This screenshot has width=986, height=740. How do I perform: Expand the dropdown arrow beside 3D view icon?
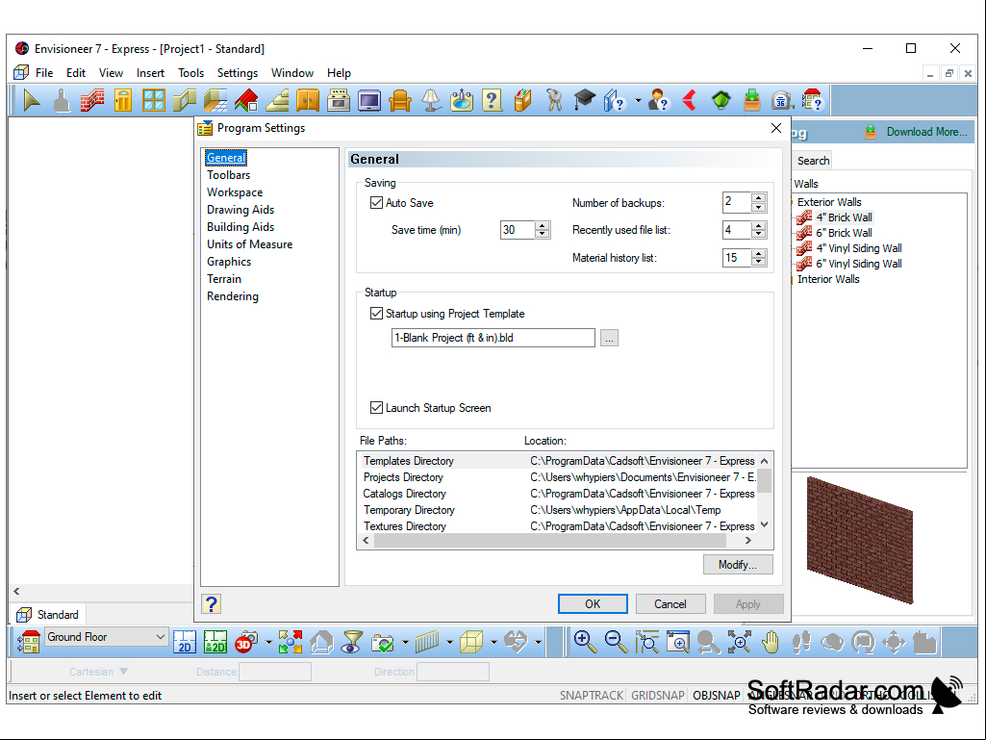coord(268,643)
